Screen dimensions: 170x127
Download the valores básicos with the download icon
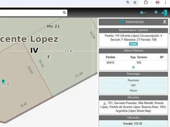click(x=133, y=67)
